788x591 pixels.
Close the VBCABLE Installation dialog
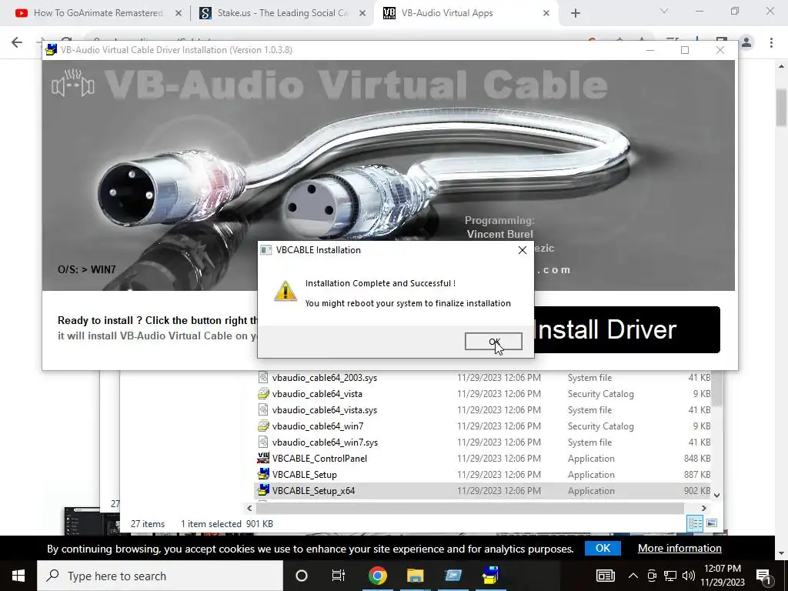click(x=523, y=250)
